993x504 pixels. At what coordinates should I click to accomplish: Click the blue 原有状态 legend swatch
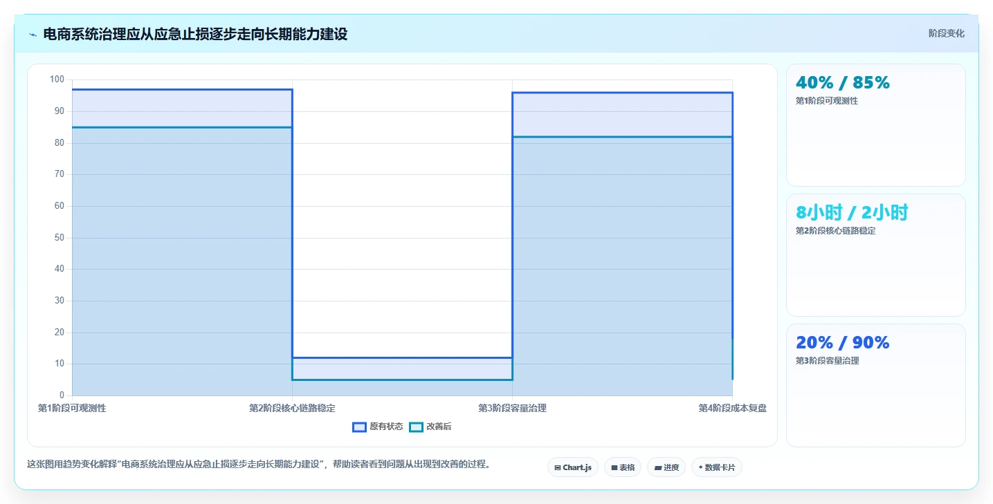[359, 427]
